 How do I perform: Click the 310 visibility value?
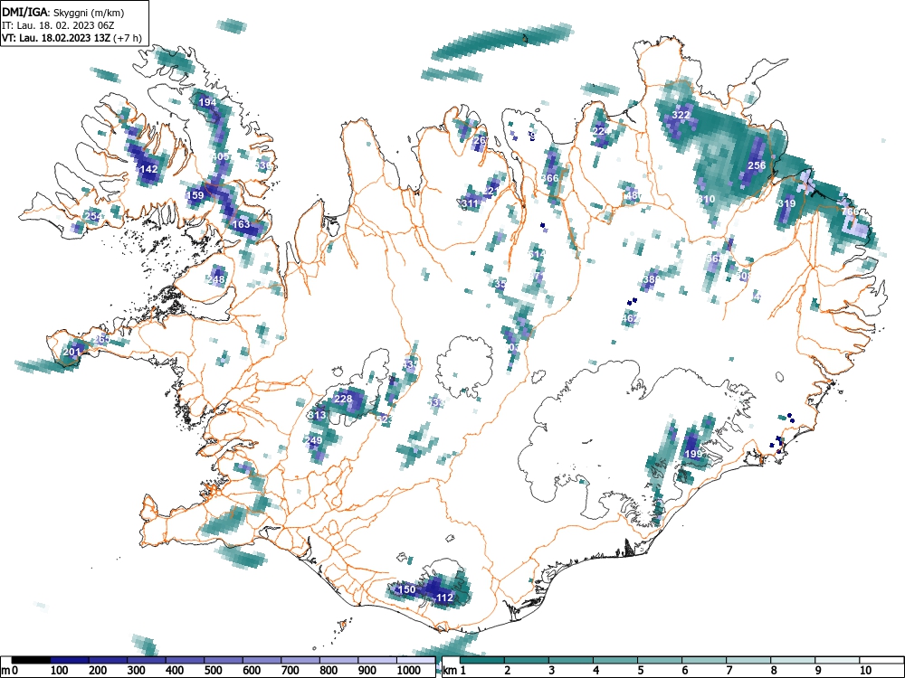[707, 199]
